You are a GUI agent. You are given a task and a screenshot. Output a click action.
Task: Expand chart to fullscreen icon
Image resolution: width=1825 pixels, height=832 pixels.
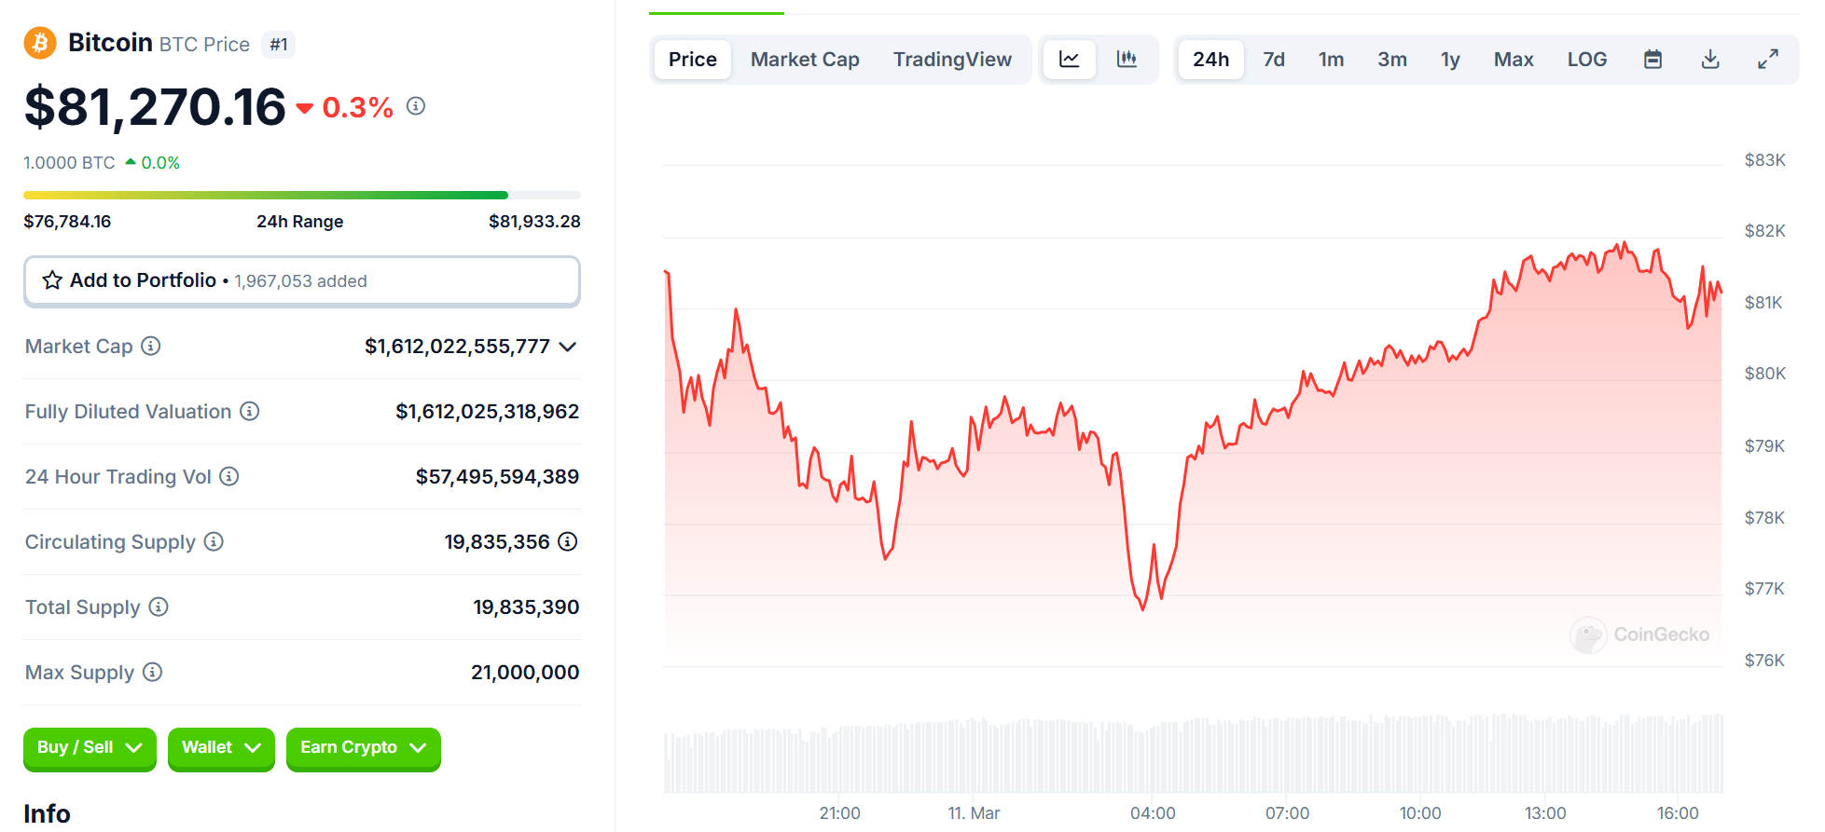coord(1768,60)
